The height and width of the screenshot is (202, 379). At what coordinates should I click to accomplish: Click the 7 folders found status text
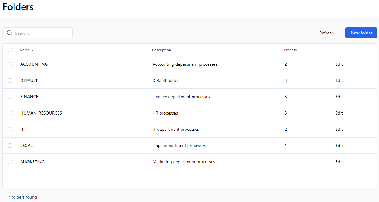point(22,197)
